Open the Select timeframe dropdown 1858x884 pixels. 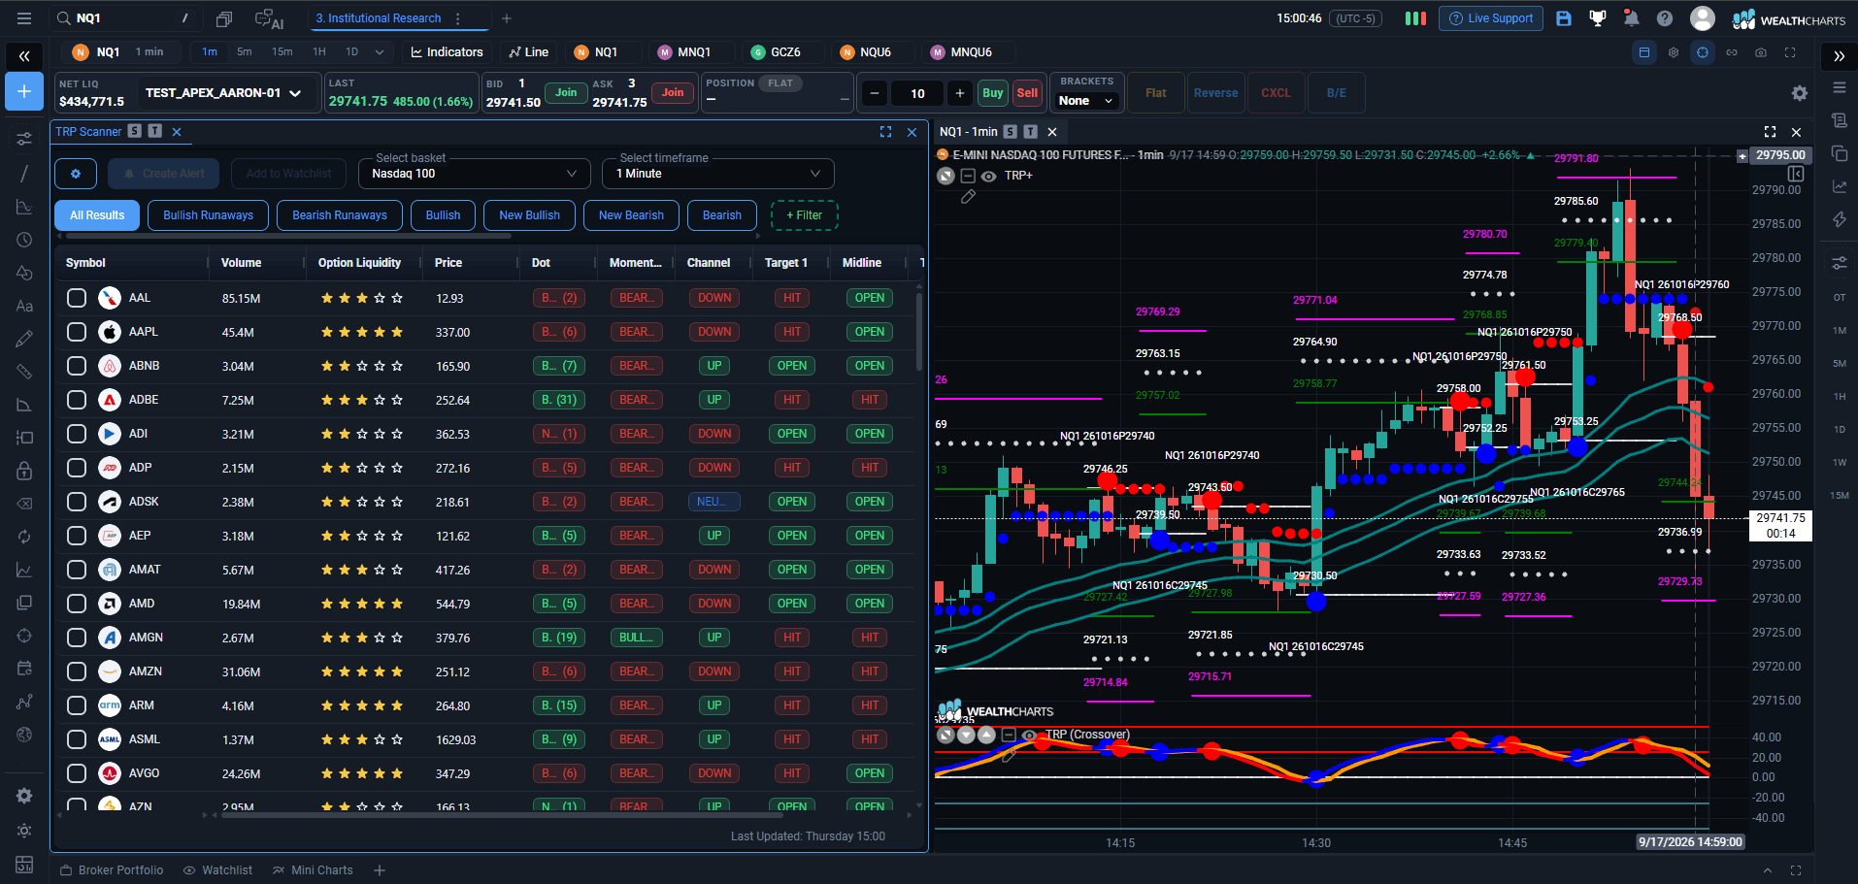[718, 174]
